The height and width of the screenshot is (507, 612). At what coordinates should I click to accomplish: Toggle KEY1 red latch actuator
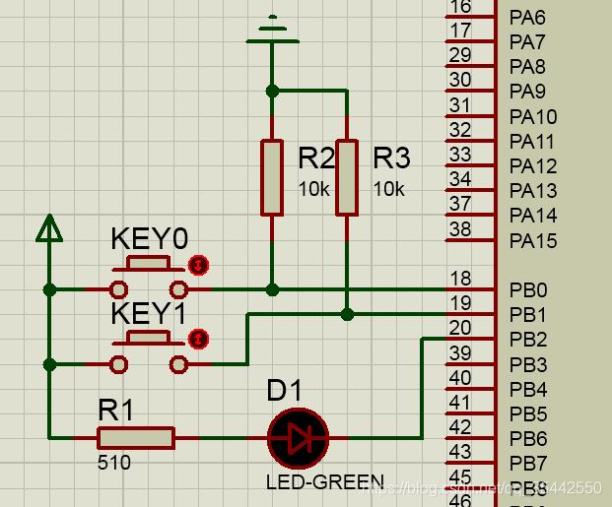pyautogui.click(x=199, y=340)
